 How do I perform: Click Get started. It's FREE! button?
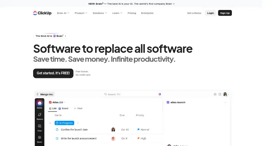point(53,73)
